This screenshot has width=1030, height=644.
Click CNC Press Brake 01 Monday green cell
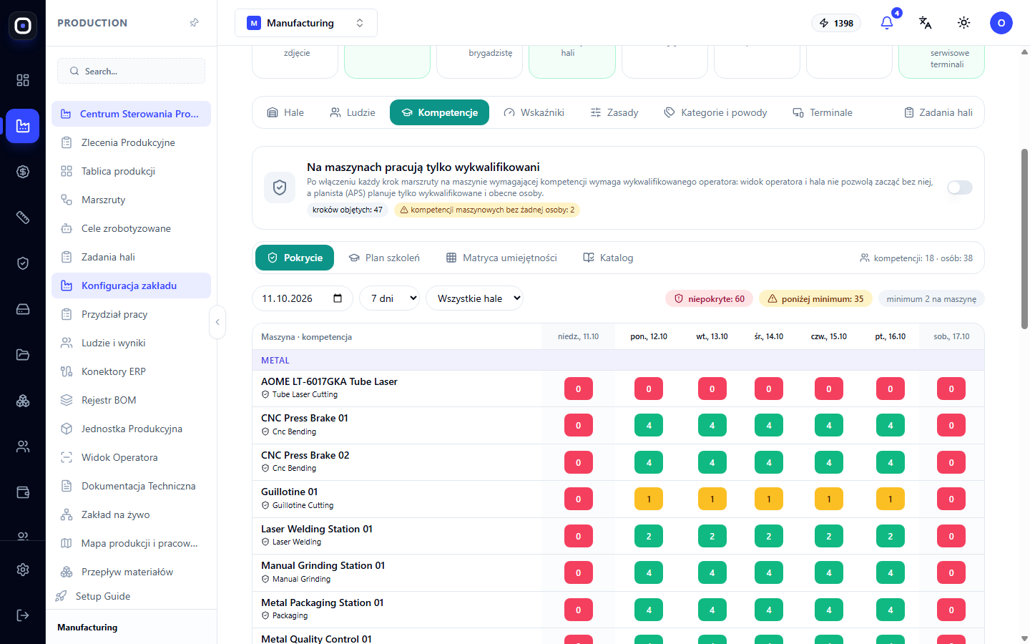(649, 425)
